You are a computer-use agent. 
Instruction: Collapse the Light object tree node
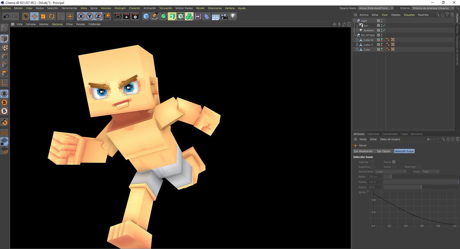click(355, 21)
